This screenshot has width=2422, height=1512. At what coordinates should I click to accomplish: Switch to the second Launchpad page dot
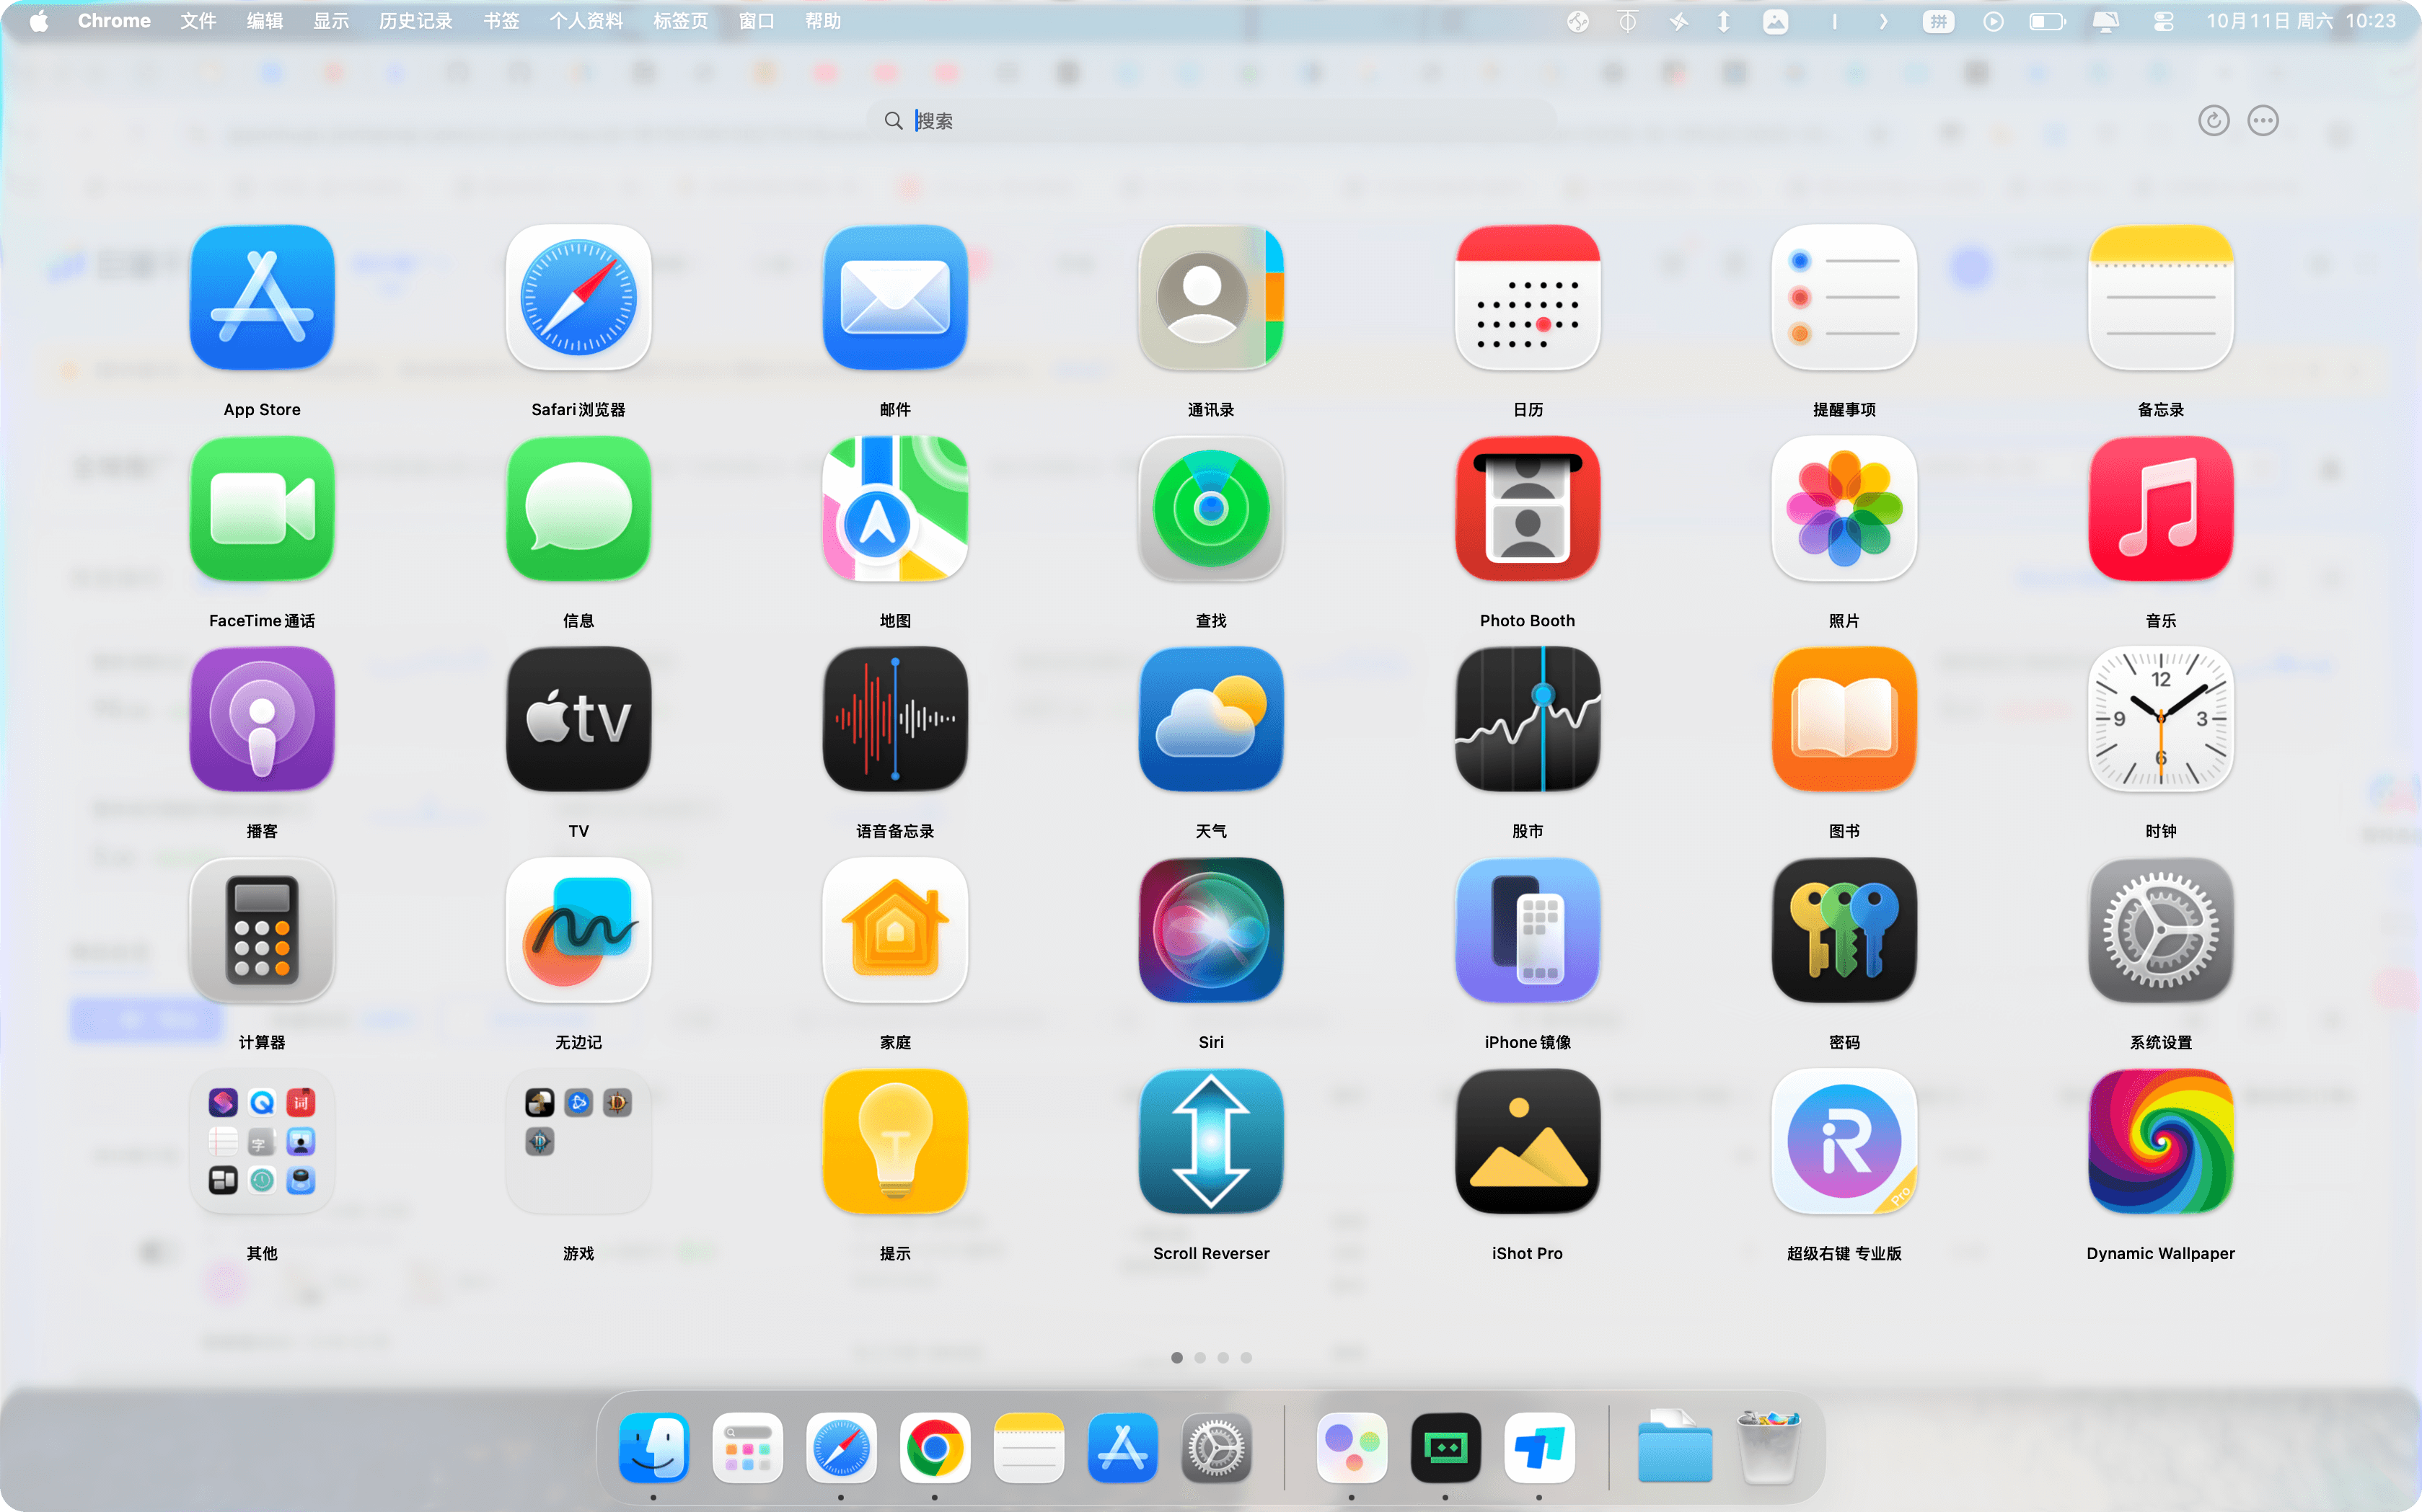coord(1200,1358)
